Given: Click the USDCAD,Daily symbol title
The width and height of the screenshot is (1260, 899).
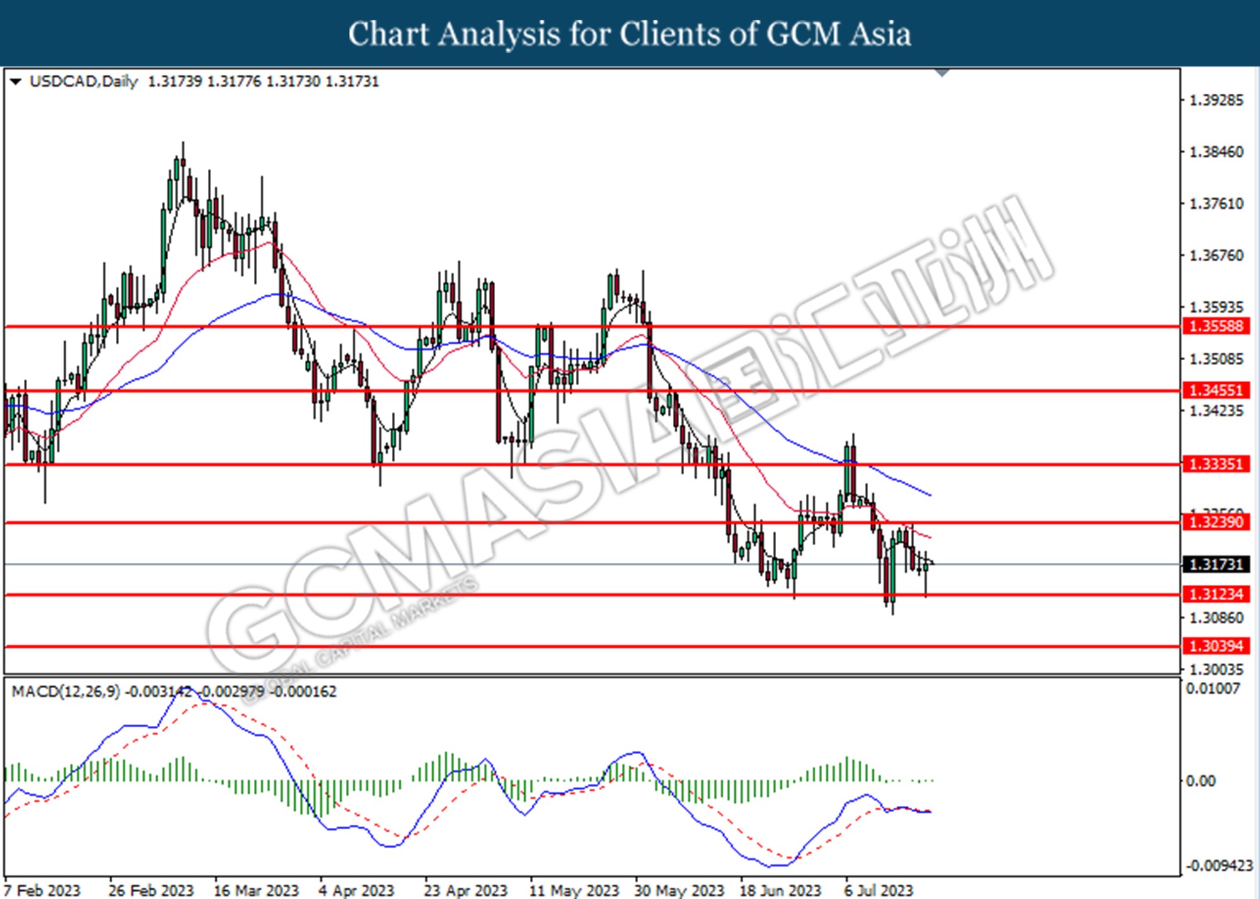Looking at the screenshot, I should click(x=84, y=82).
